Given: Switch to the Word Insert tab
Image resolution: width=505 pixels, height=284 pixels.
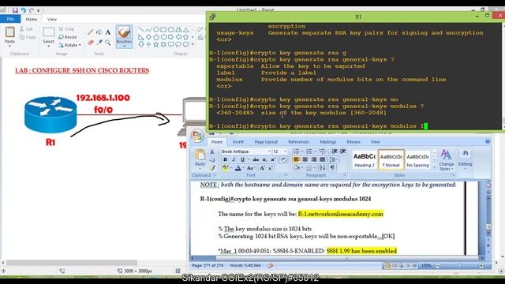Looking at the screenshot, I should pos(238,142).
